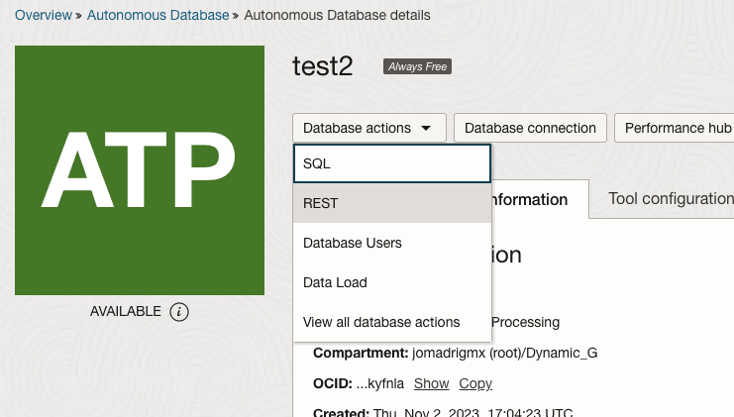734x417 pixels.
Task: Copy the OCID value
Action: coord(475,383)
